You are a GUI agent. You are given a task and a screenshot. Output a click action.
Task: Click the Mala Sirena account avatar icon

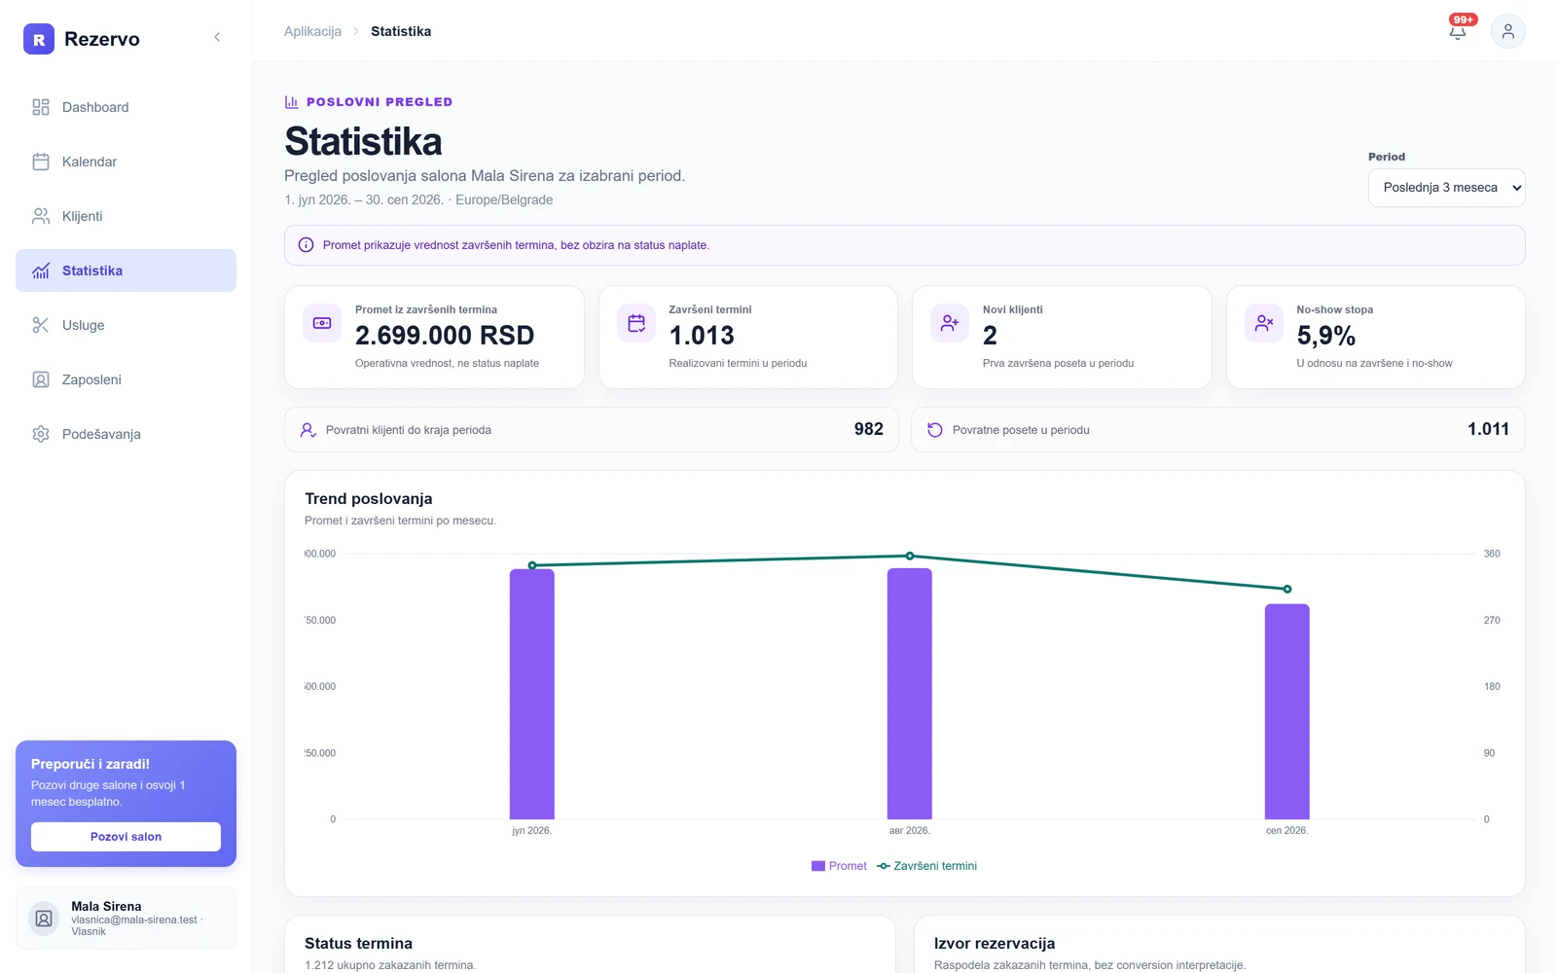(44, 918)
